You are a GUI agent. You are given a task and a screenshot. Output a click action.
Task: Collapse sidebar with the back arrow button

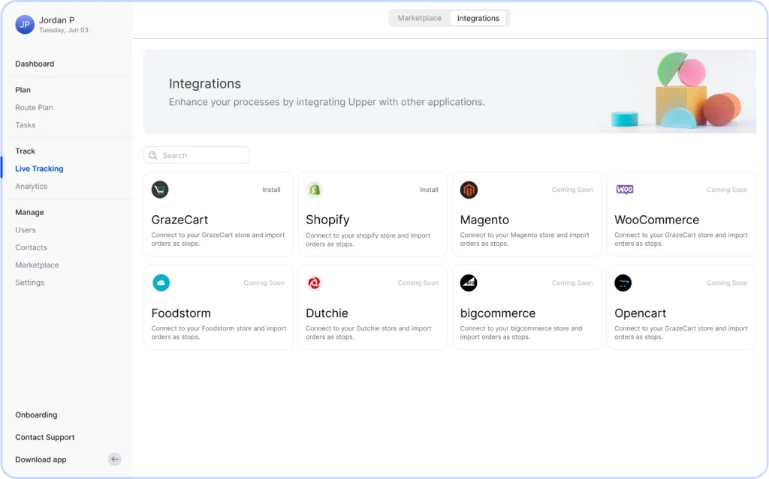click(115, 459)
